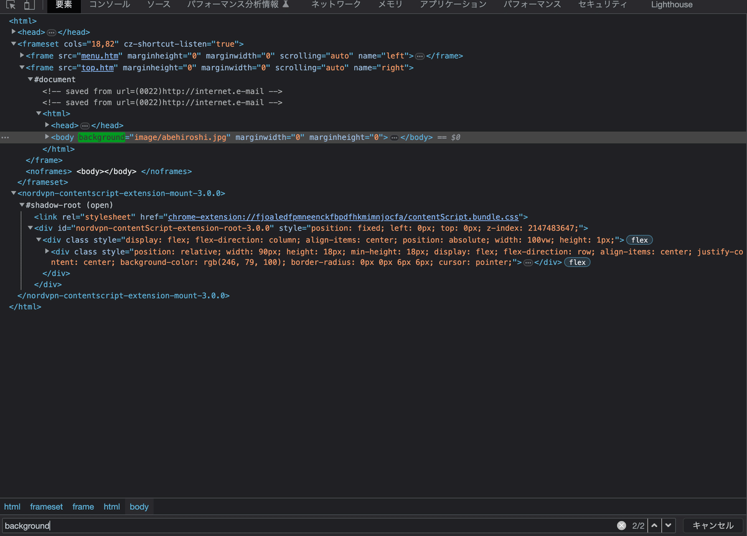The width and height of the screenshot is (747, 536).
Task: Collapse the frameset element tree
Action: point(13,44)
